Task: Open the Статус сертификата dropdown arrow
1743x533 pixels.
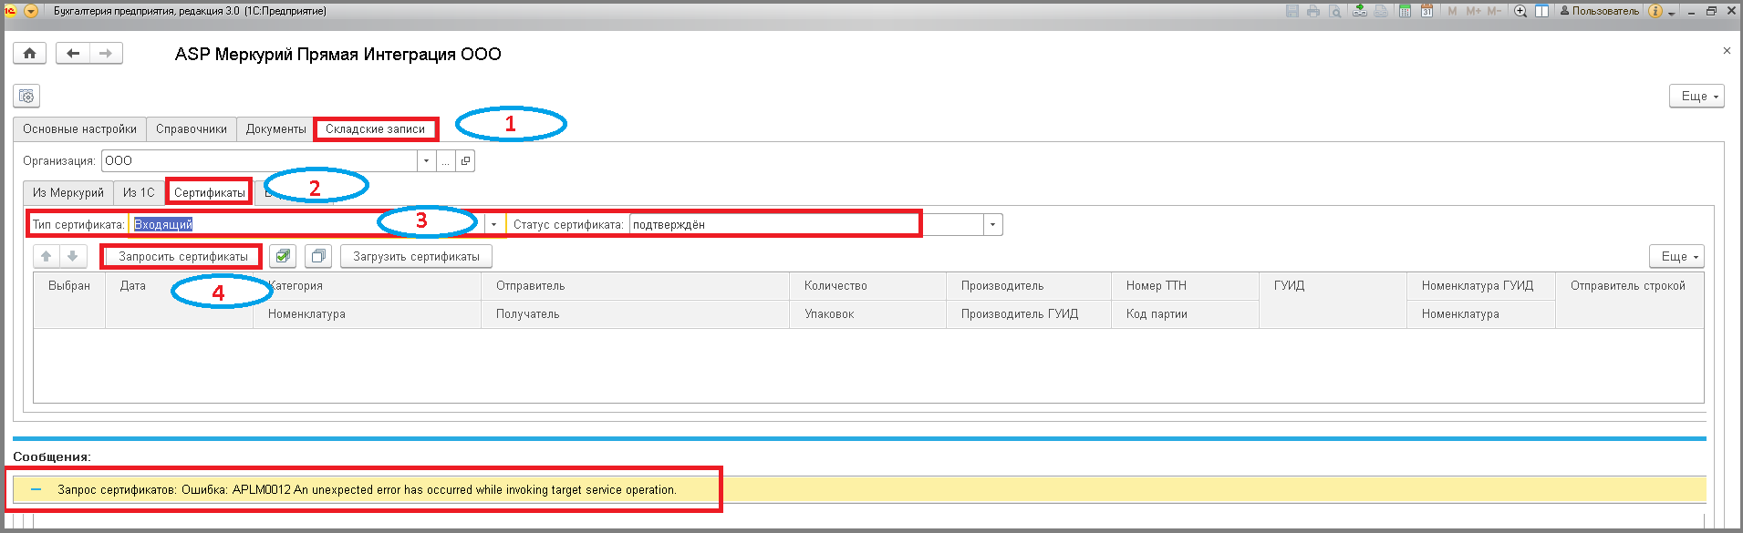Action: (992, 224)
